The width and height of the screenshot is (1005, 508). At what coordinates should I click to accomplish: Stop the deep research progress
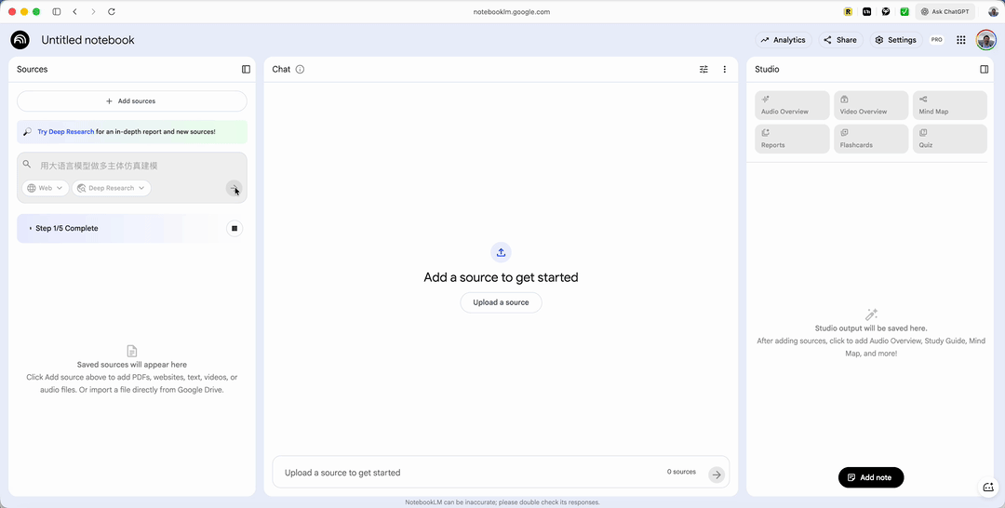point(234,228)
